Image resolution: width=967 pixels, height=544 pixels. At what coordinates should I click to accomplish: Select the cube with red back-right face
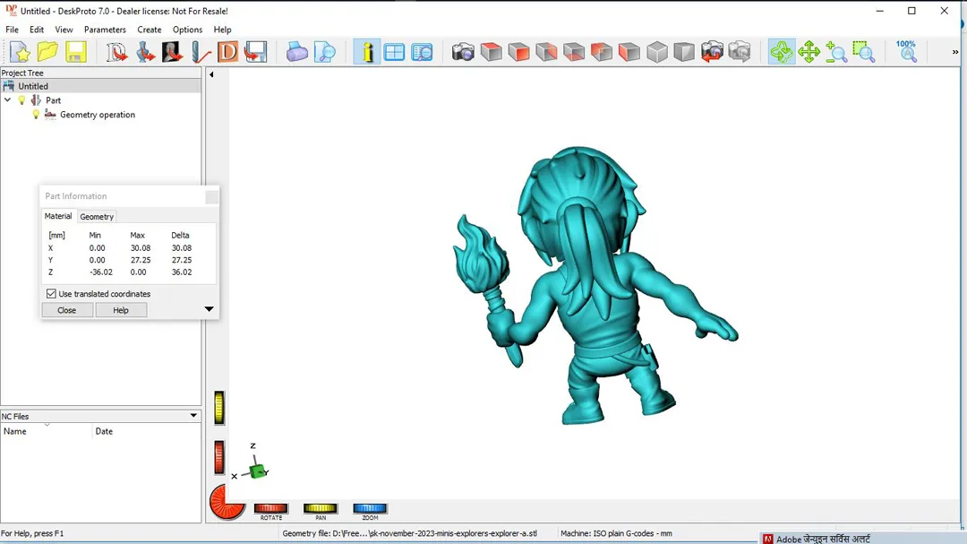(x=546, y=52)
